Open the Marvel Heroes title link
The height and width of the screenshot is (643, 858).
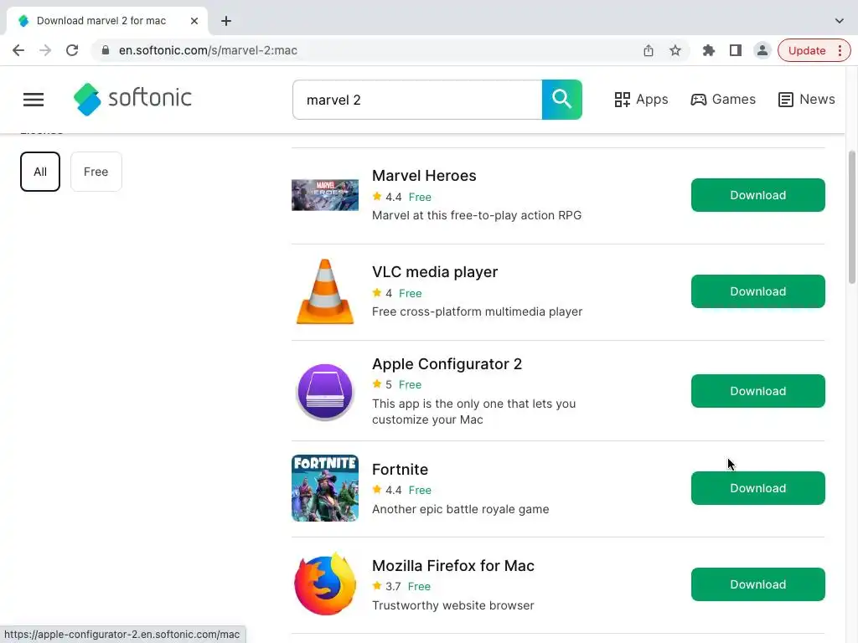(424, 176)
